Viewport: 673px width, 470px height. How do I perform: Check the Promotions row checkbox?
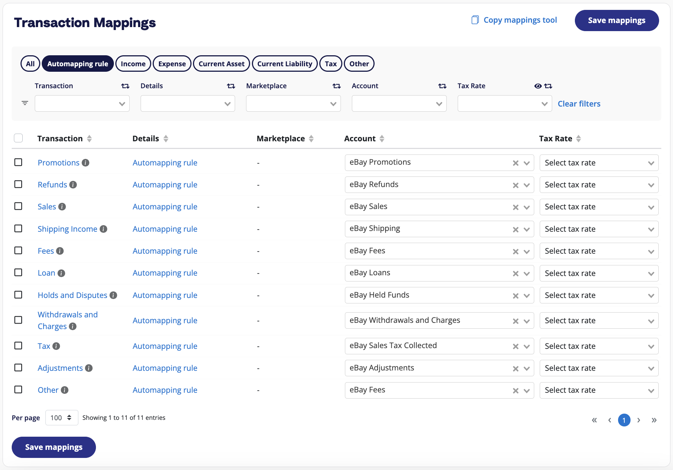tap(18, 162)
